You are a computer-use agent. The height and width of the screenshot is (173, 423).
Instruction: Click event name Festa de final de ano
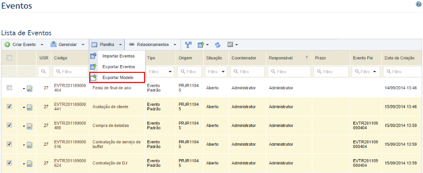tap(112, 88)
